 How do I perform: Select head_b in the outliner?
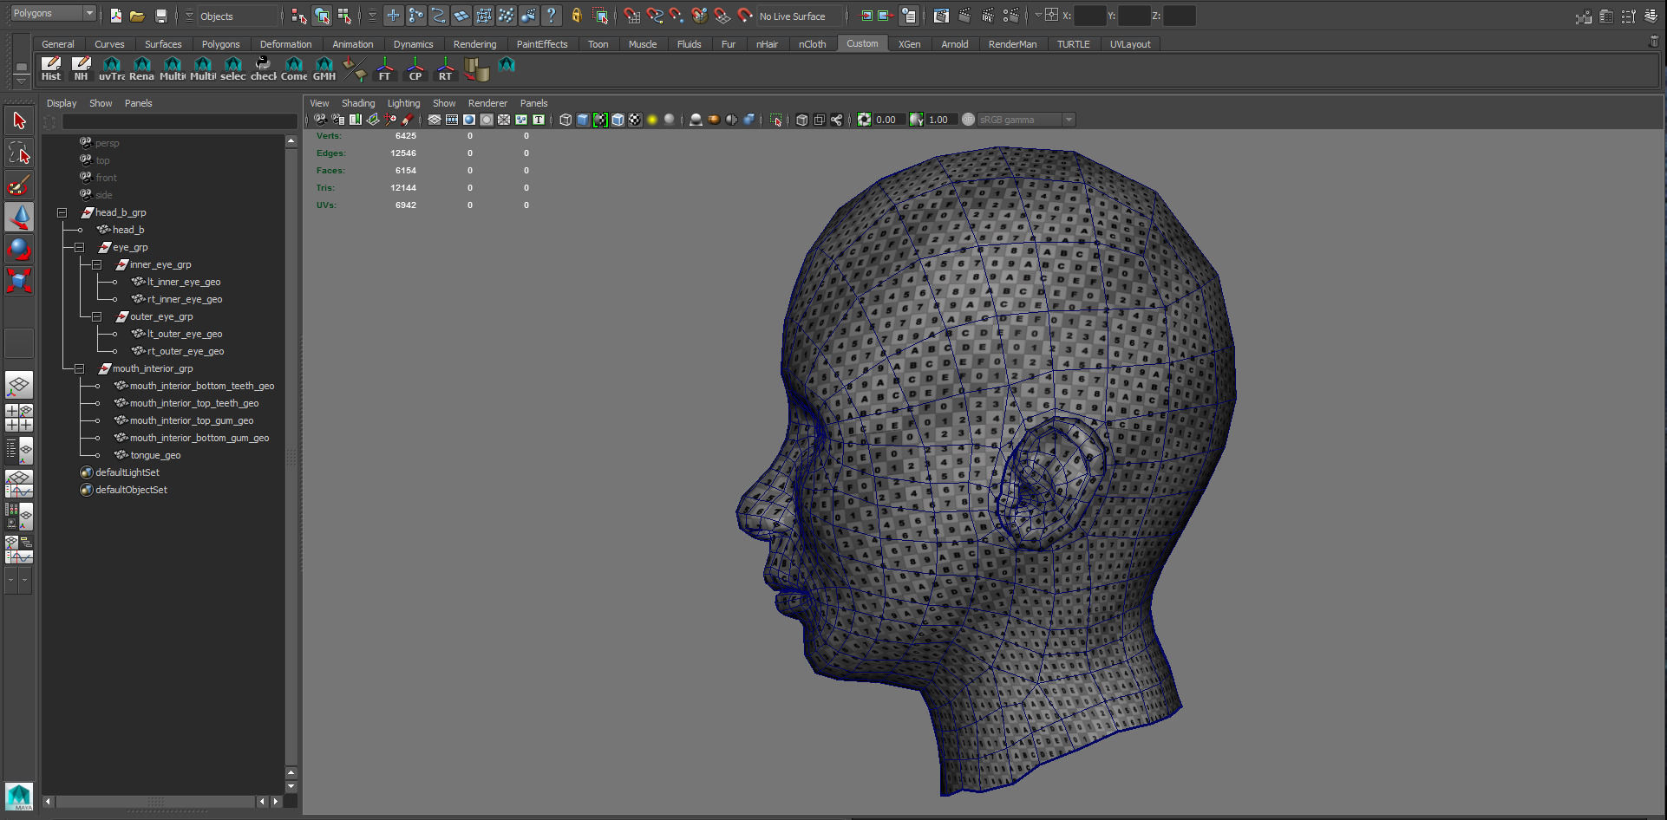click(x=127, y=230)
